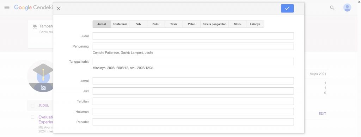Choose the Buku tab
The width and height of the screenshot is (361, 137).
click(x=156, y=24)
